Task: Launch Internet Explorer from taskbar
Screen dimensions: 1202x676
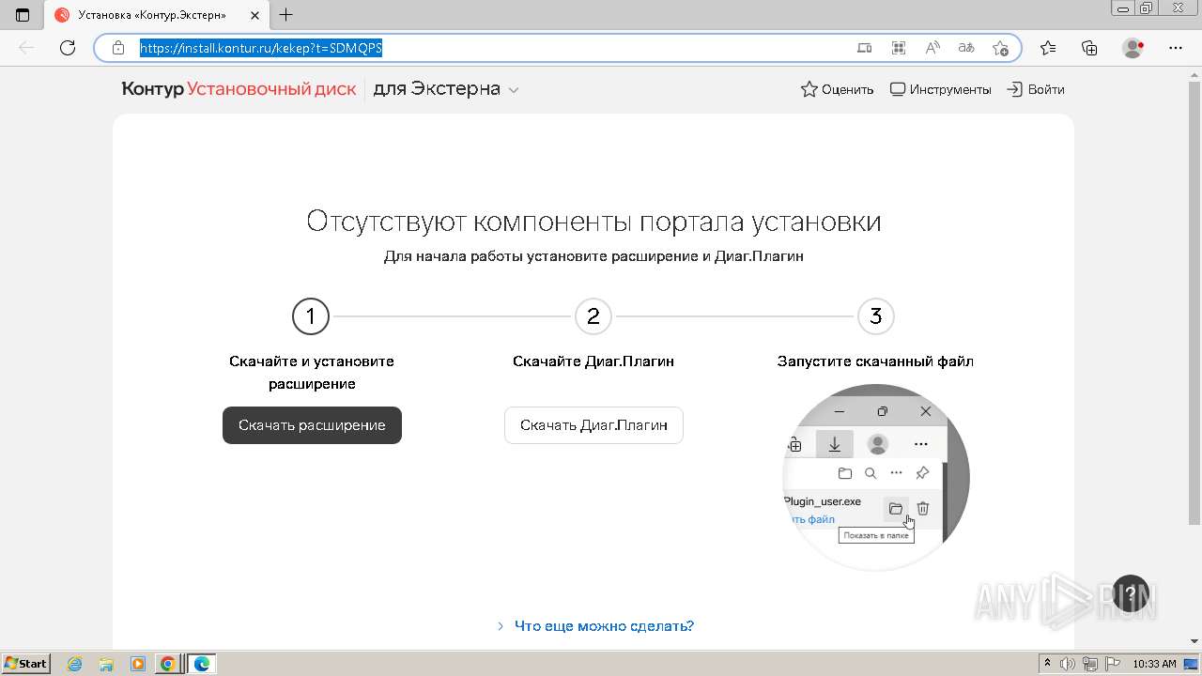Action: point(75,664)
